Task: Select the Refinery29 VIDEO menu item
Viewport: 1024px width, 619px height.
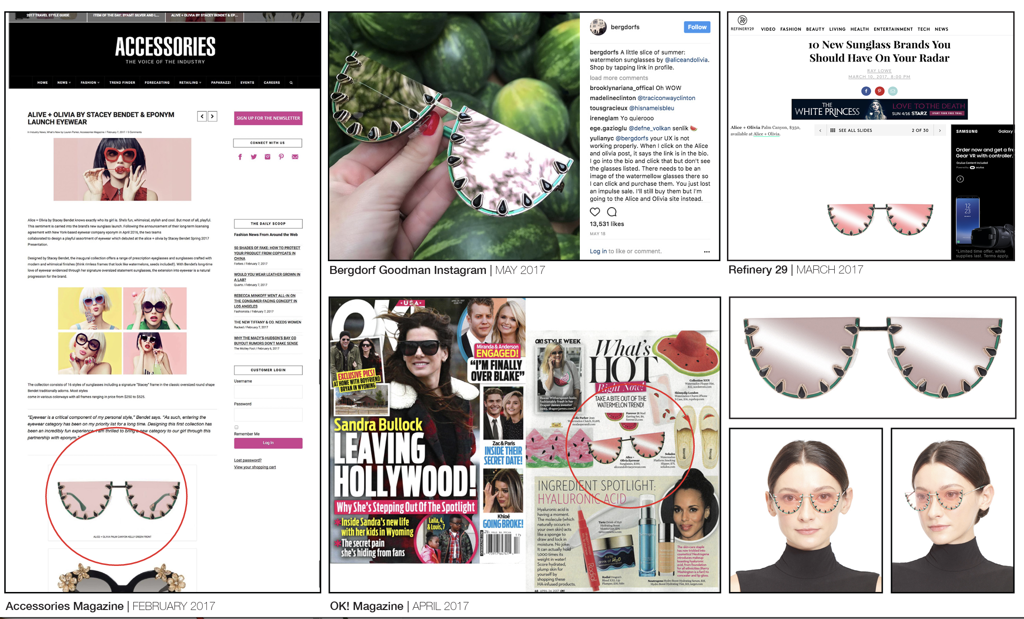Action: click(x=768, y=29)
